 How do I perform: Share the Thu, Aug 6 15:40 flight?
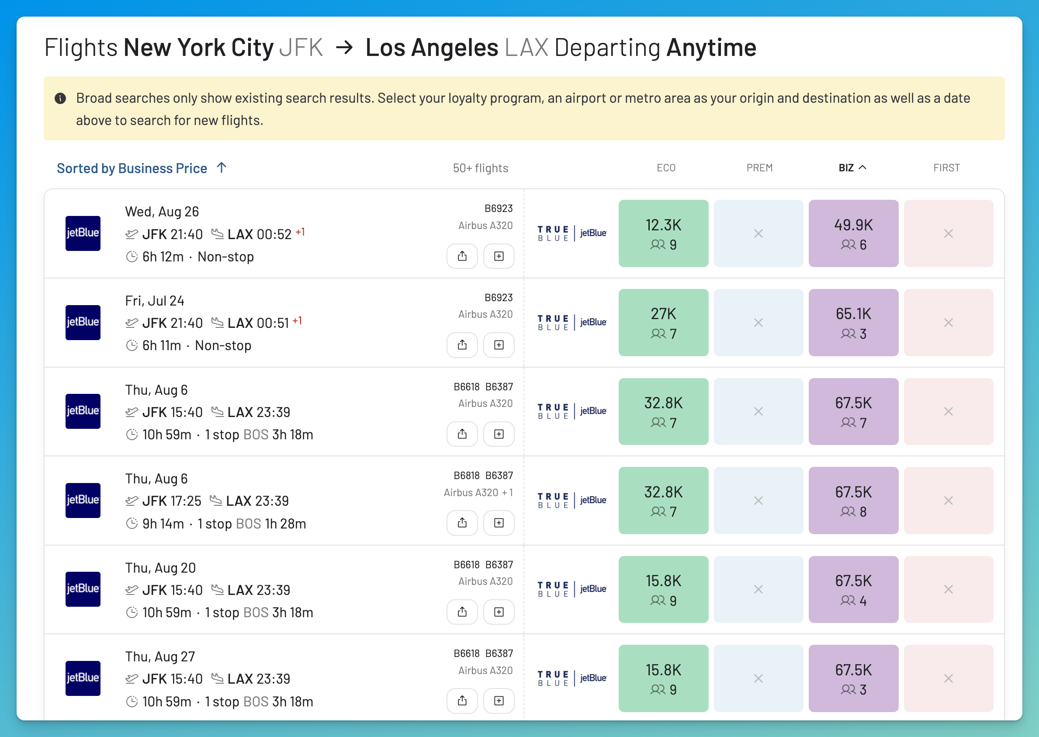click(462, 435)
